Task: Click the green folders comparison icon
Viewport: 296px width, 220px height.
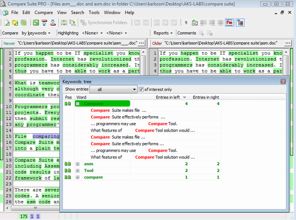Action: point(24,22)
